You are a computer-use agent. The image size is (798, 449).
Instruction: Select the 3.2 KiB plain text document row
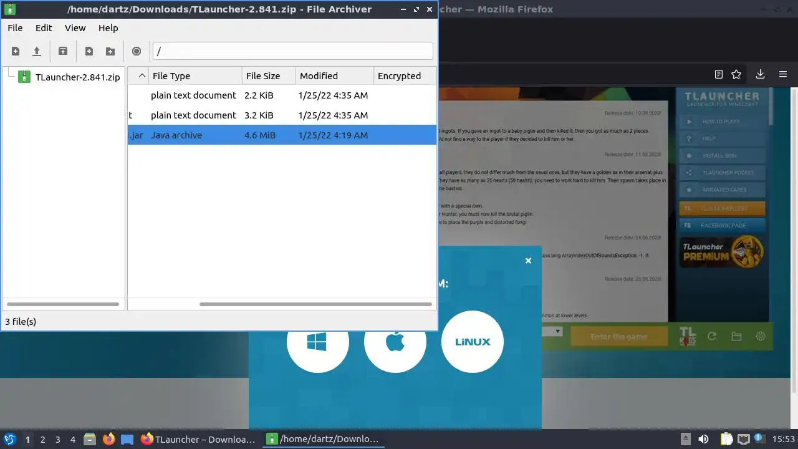(x=282, y=115)
